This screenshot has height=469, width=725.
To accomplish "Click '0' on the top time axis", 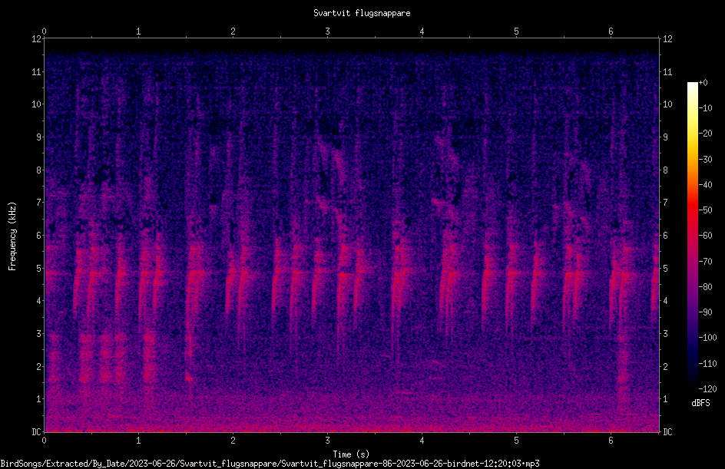I will [x=44, y=31].
